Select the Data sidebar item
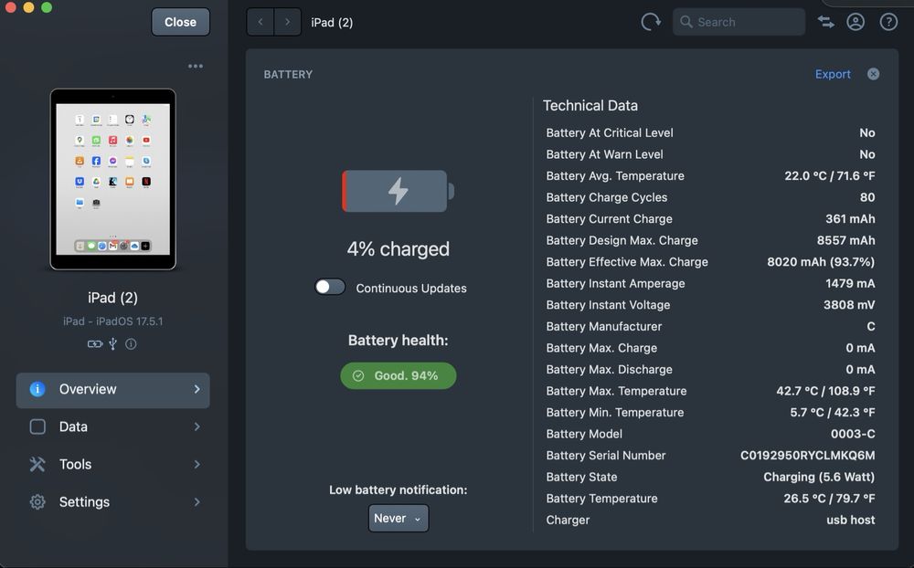This screenshot has width=914, height=568. pos(113,427)
